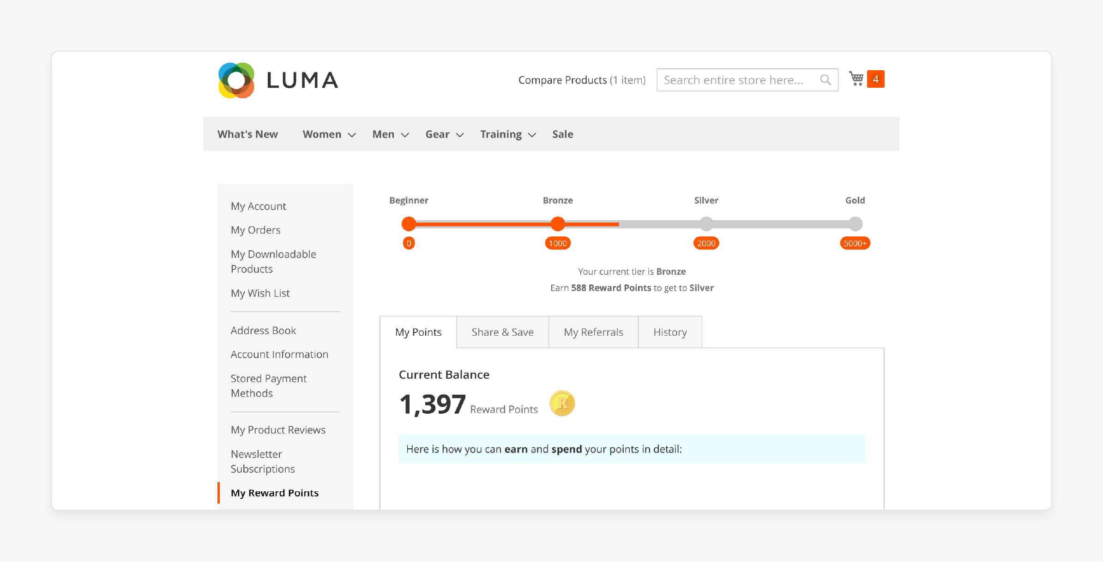Click the My Wish List link

[259, 292]
